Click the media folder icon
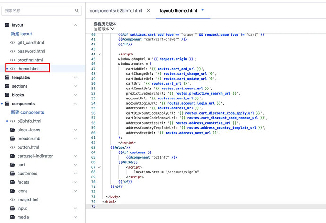Viewport: 326px width, 223px height. point(13,217)
